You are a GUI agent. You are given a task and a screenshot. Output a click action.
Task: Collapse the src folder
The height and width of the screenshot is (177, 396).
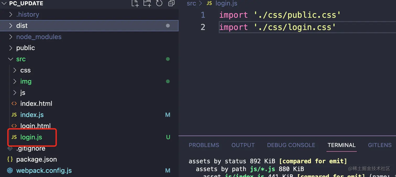(x=10, y=59)
